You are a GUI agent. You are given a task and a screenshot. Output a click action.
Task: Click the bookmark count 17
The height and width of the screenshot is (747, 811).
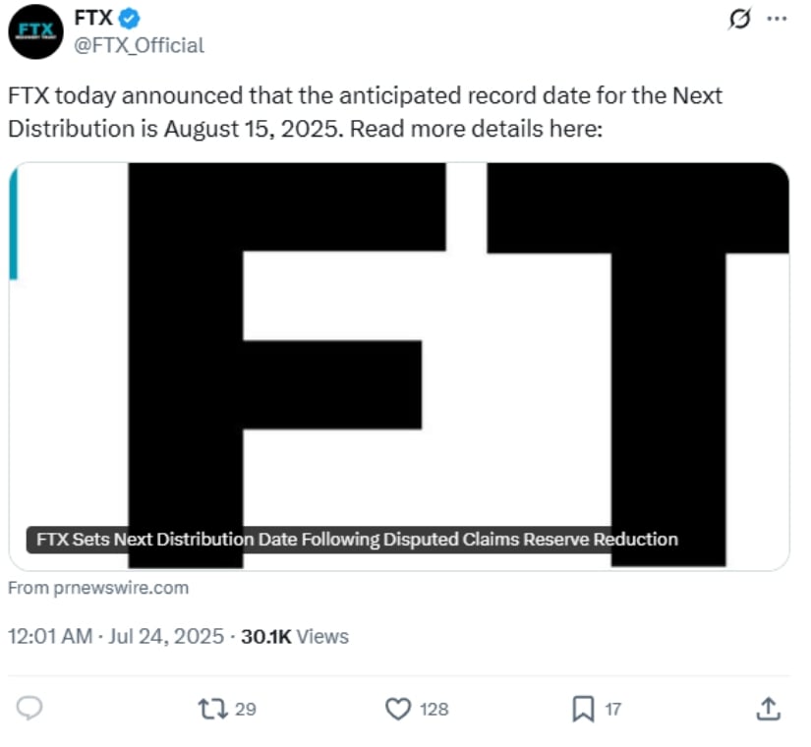(x=612, y=710)
